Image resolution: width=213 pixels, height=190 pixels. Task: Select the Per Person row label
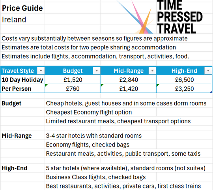(22, 88)
